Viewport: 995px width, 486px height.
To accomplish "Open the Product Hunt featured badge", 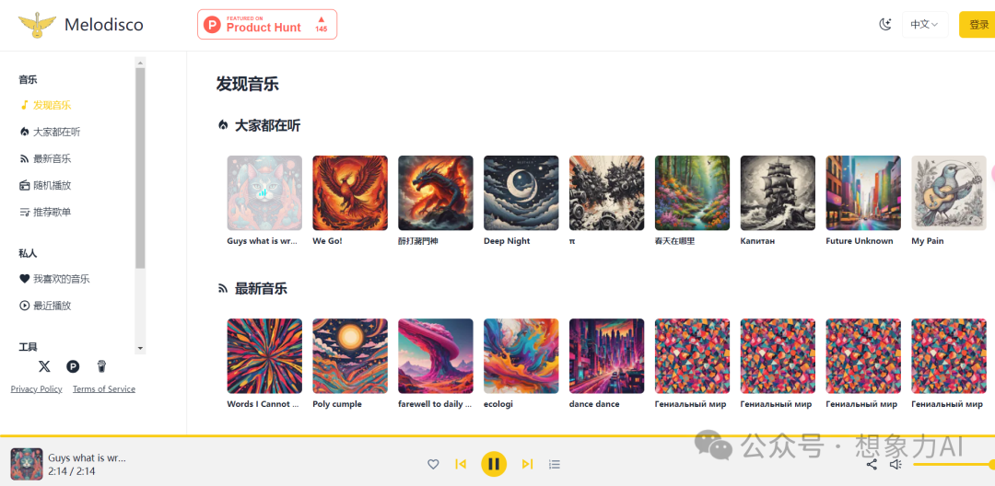I will coord(267,25).
